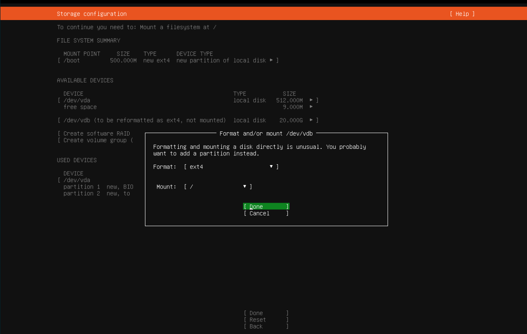Click the arrow beside /dev/vdb 20.000G
This screenshot has width=527, height=334.
coord(311,120)
